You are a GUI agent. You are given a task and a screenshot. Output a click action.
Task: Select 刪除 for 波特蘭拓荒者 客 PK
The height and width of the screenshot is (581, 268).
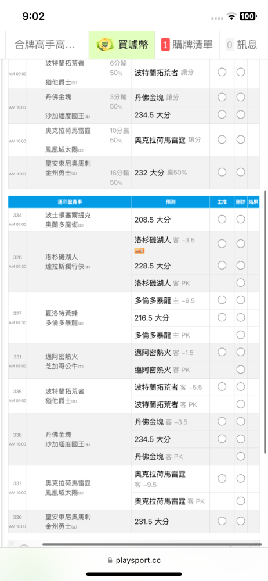[x=241, y=404]
